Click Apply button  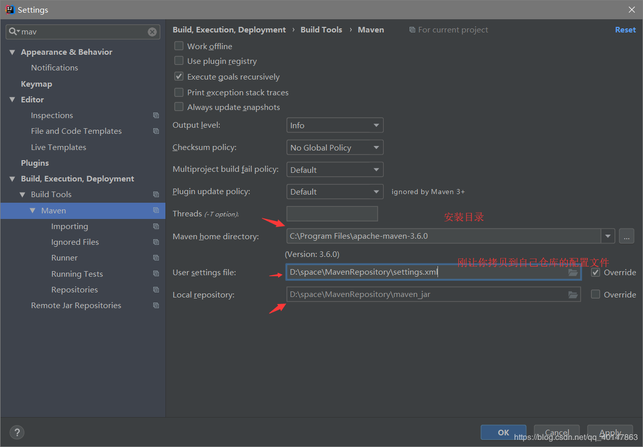coord(610,432)
